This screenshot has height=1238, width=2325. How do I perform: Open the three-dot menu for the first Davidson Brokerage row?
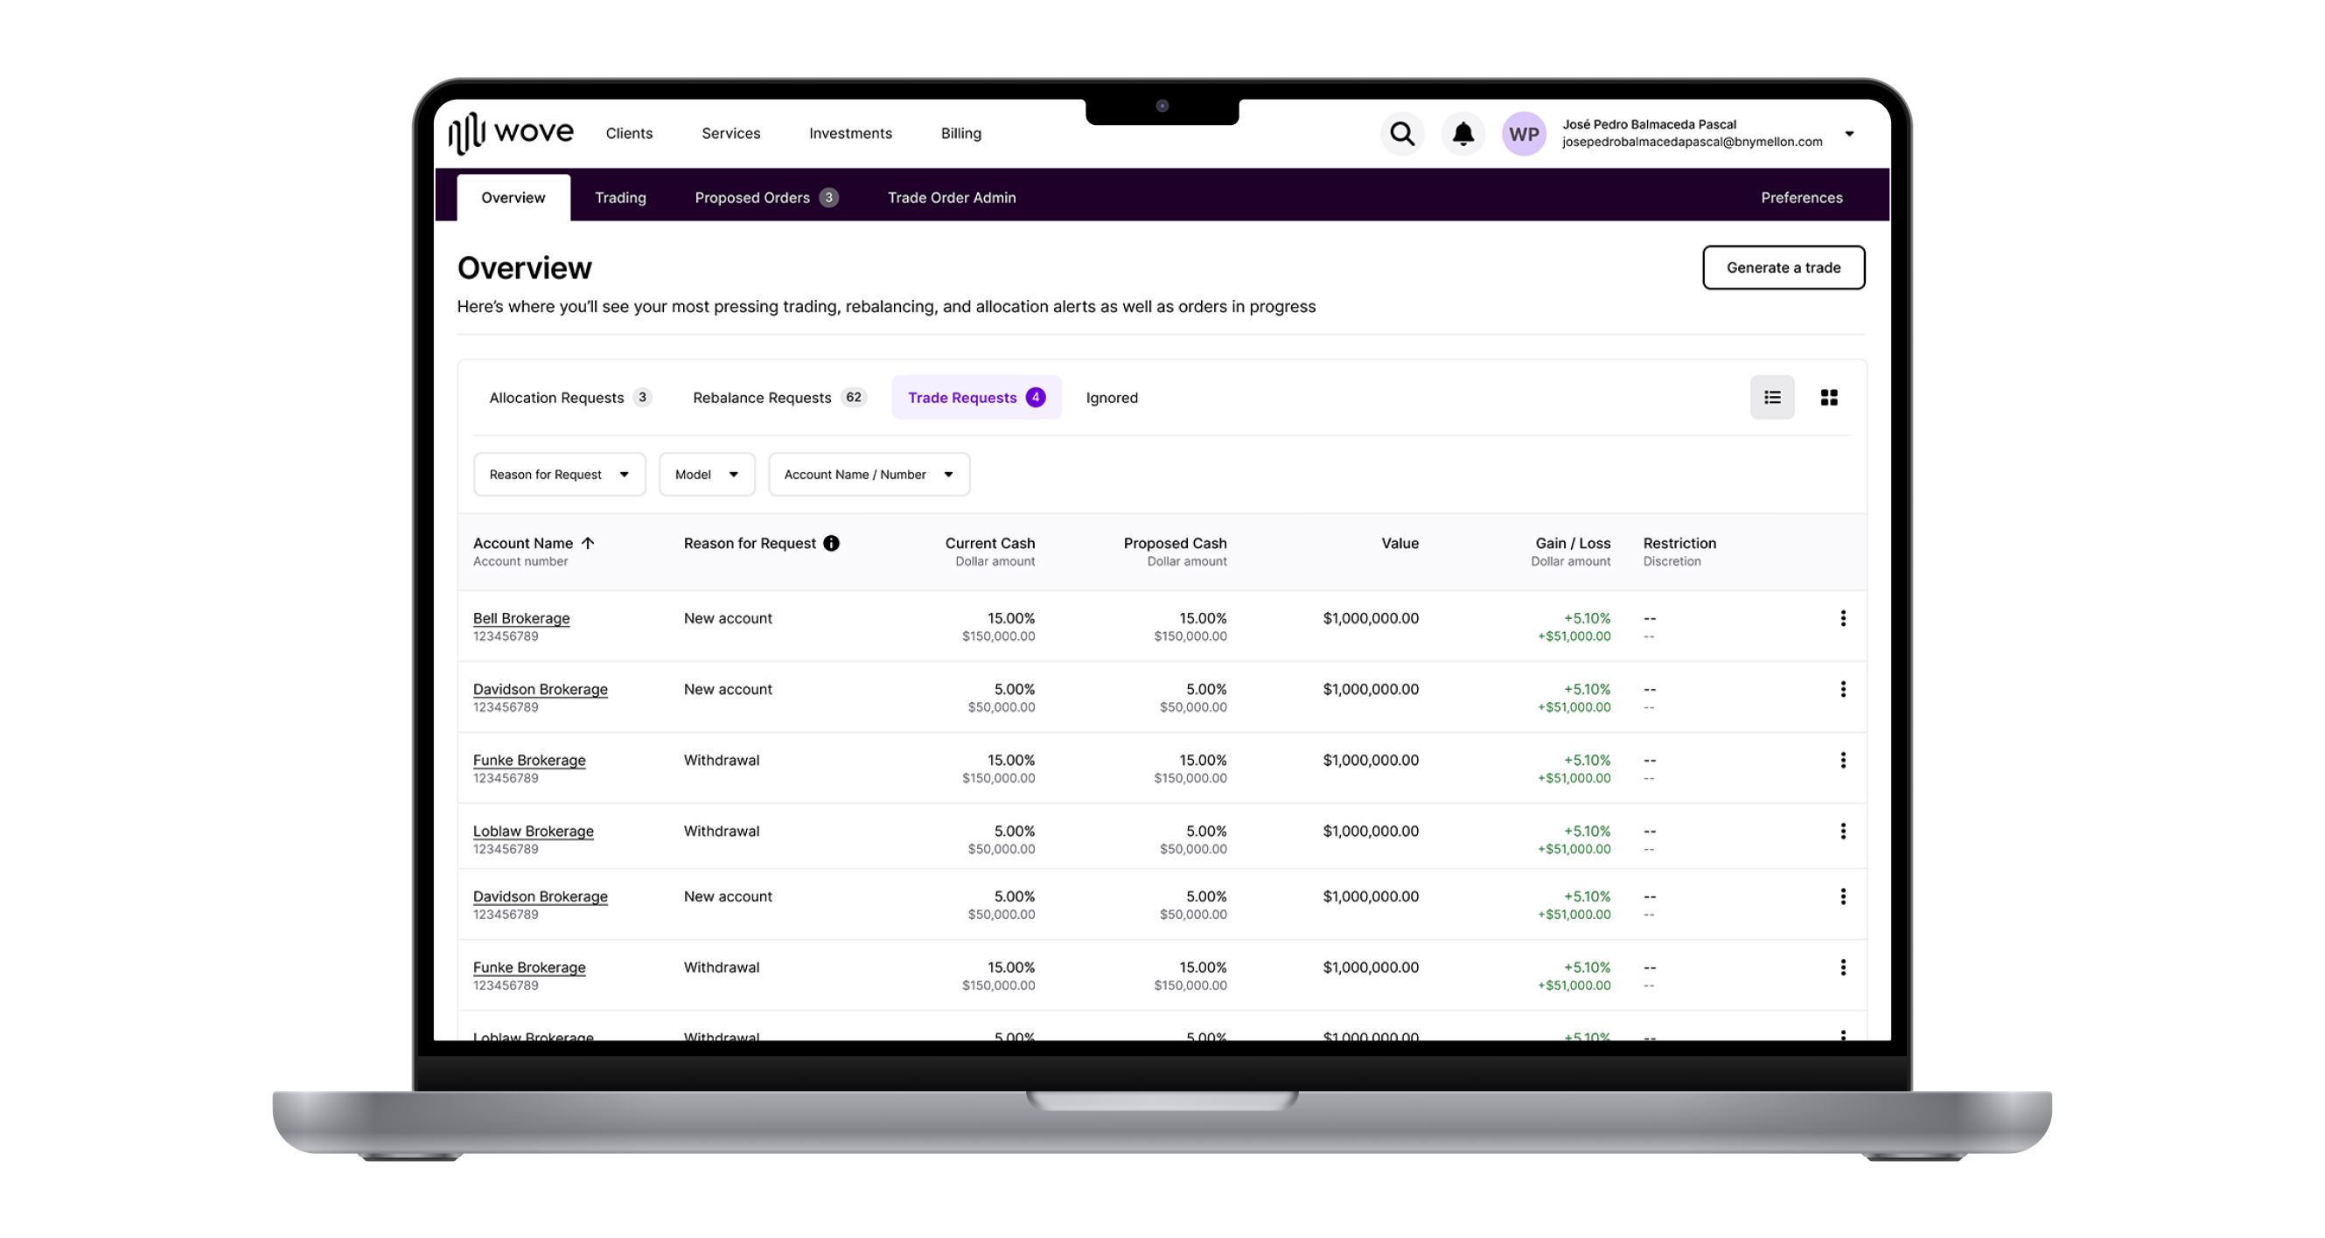1843,690
